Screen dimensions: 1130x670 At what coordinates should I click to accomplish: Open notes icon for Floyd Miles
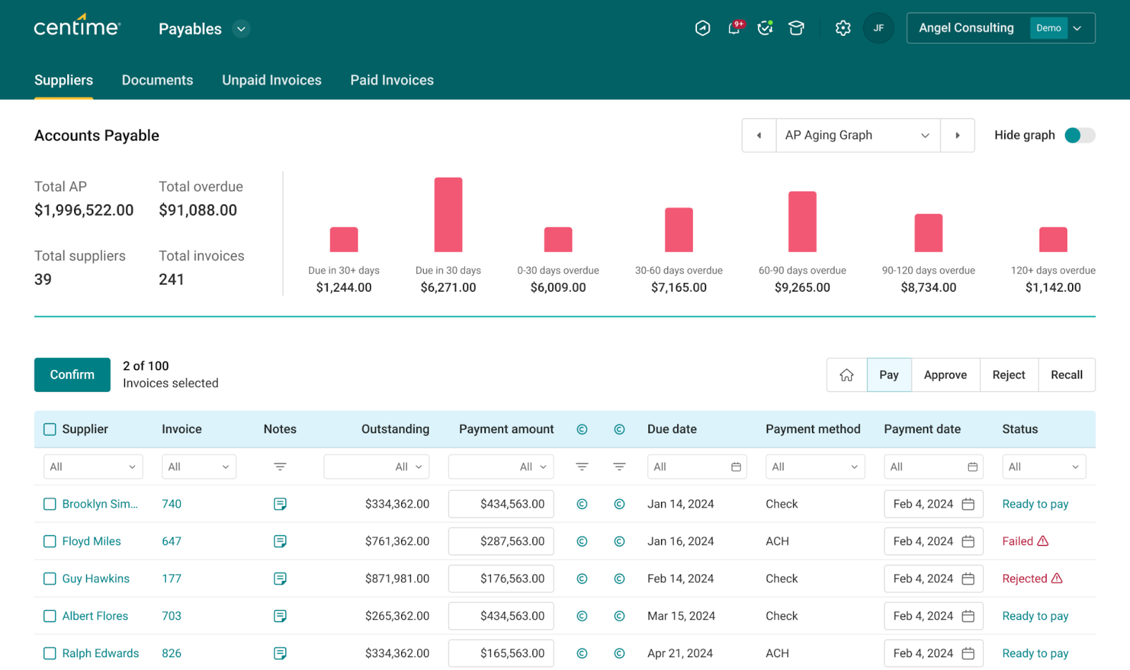(x=280, y=542)
